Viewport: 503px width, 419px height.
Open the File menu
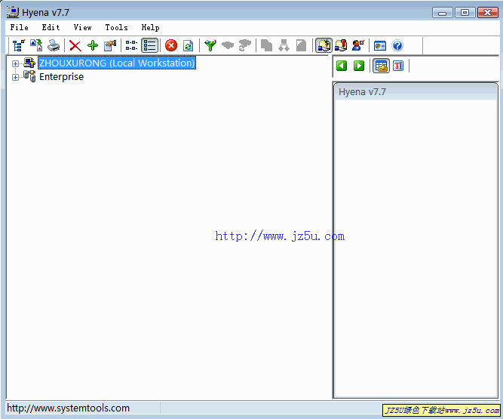[x=20, y=28]
